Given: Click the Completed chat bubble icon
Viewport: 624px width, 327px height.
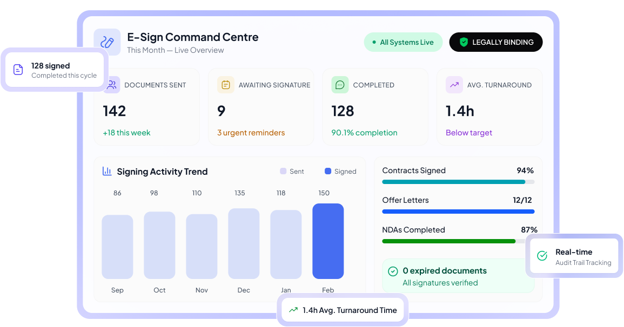Looking at the screenshot, I should coord(340,85).
